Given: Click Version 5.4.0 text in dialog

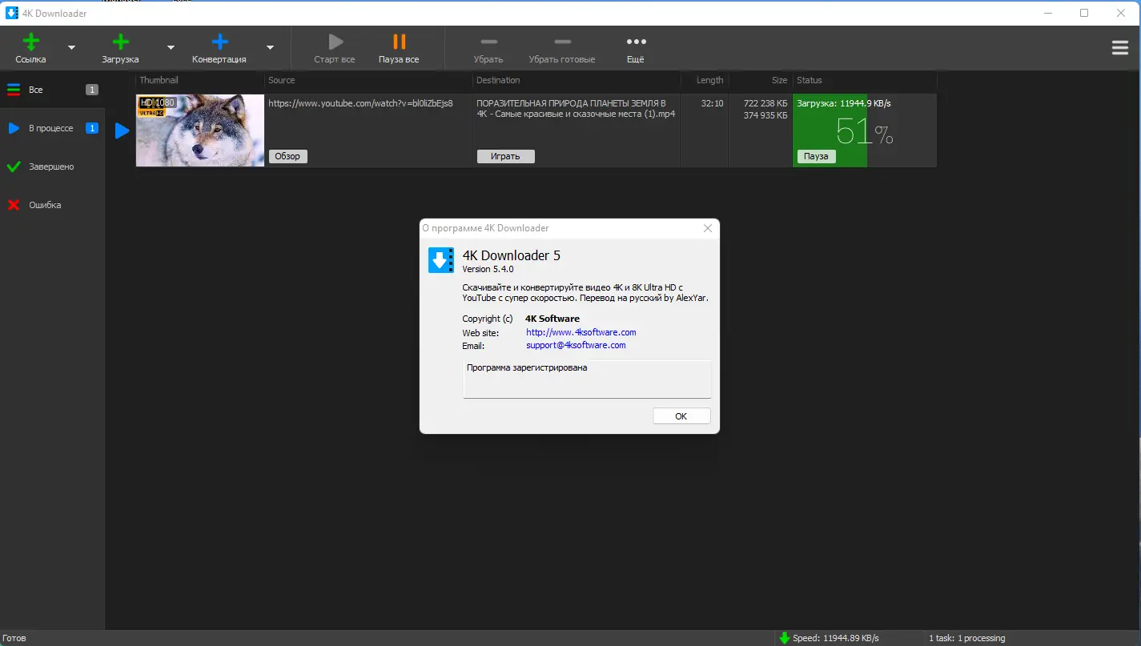Looking at the screenshot, I should [x=488, y=269].
